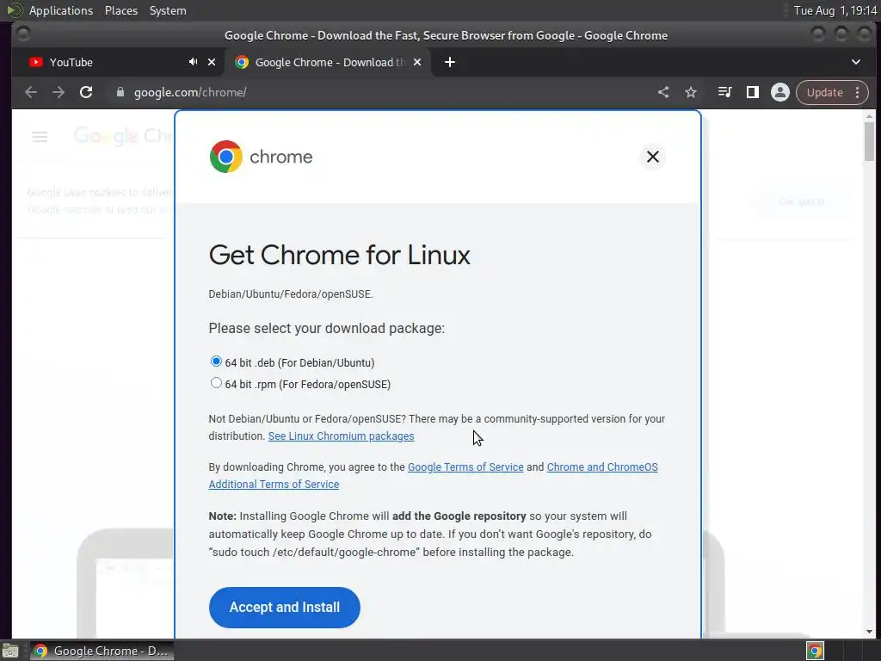881x661 pixels.
Task: Open the hamburger menu on the page
Action: coord(40,137)
